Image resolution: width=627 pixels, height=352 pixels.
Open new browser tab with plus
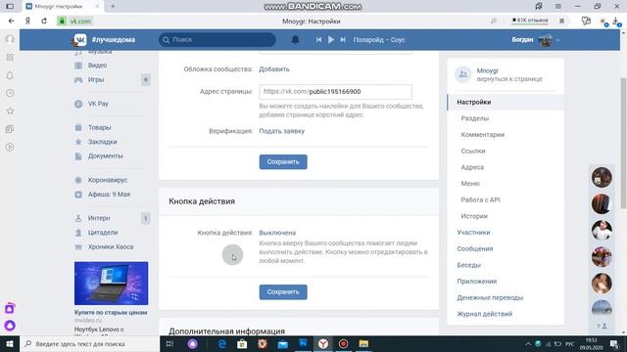113,7
